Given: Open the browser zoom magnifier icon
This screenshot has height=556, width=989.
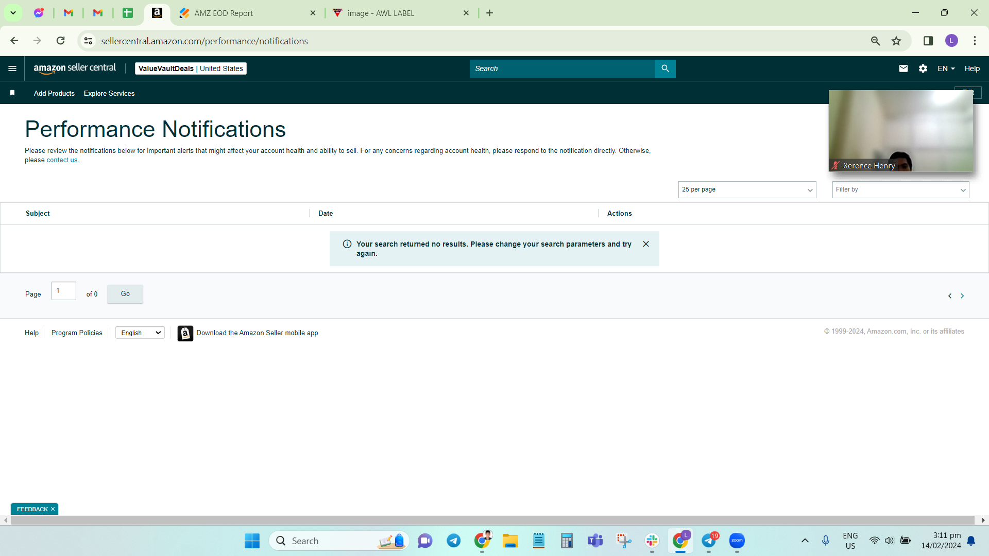Looking at the screenshot, I should (875, 41).
